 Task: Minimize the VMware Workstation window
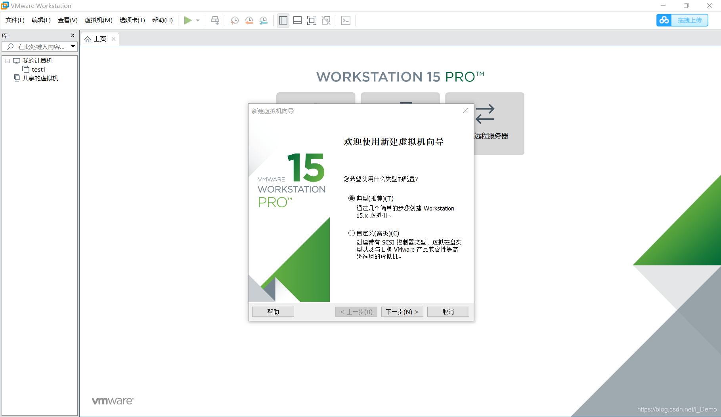pos(663,6)
